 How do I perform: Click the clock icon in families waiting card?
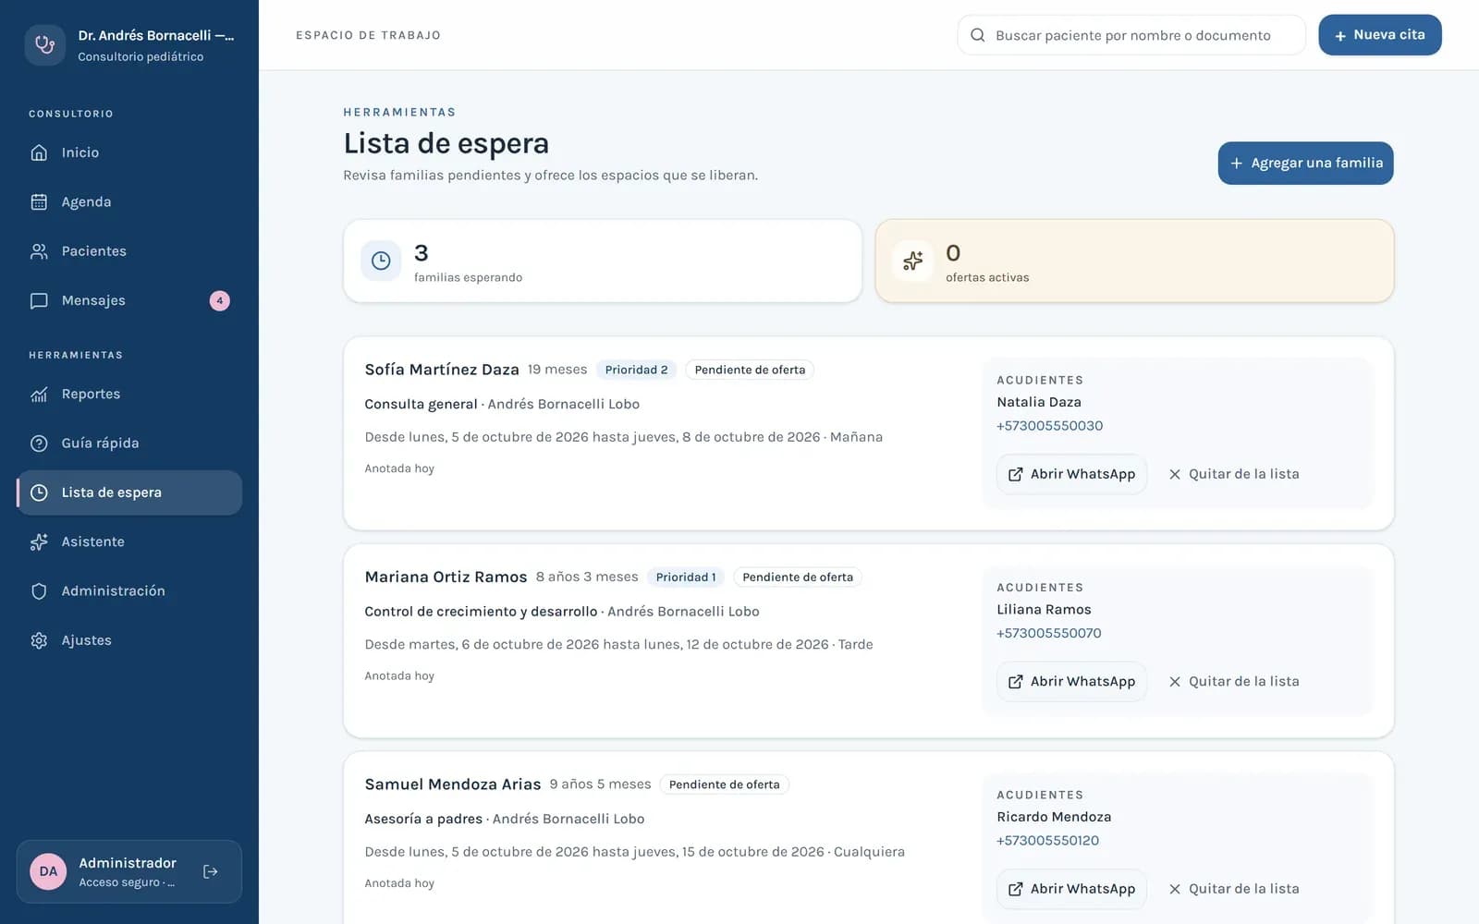tap(381, 261)
